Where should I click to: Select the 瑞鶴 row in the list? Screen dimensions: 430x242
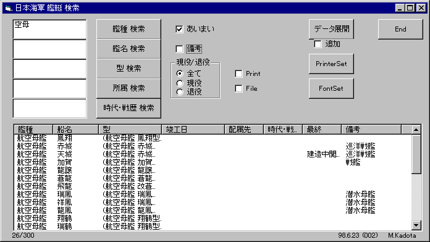(213, 227)
